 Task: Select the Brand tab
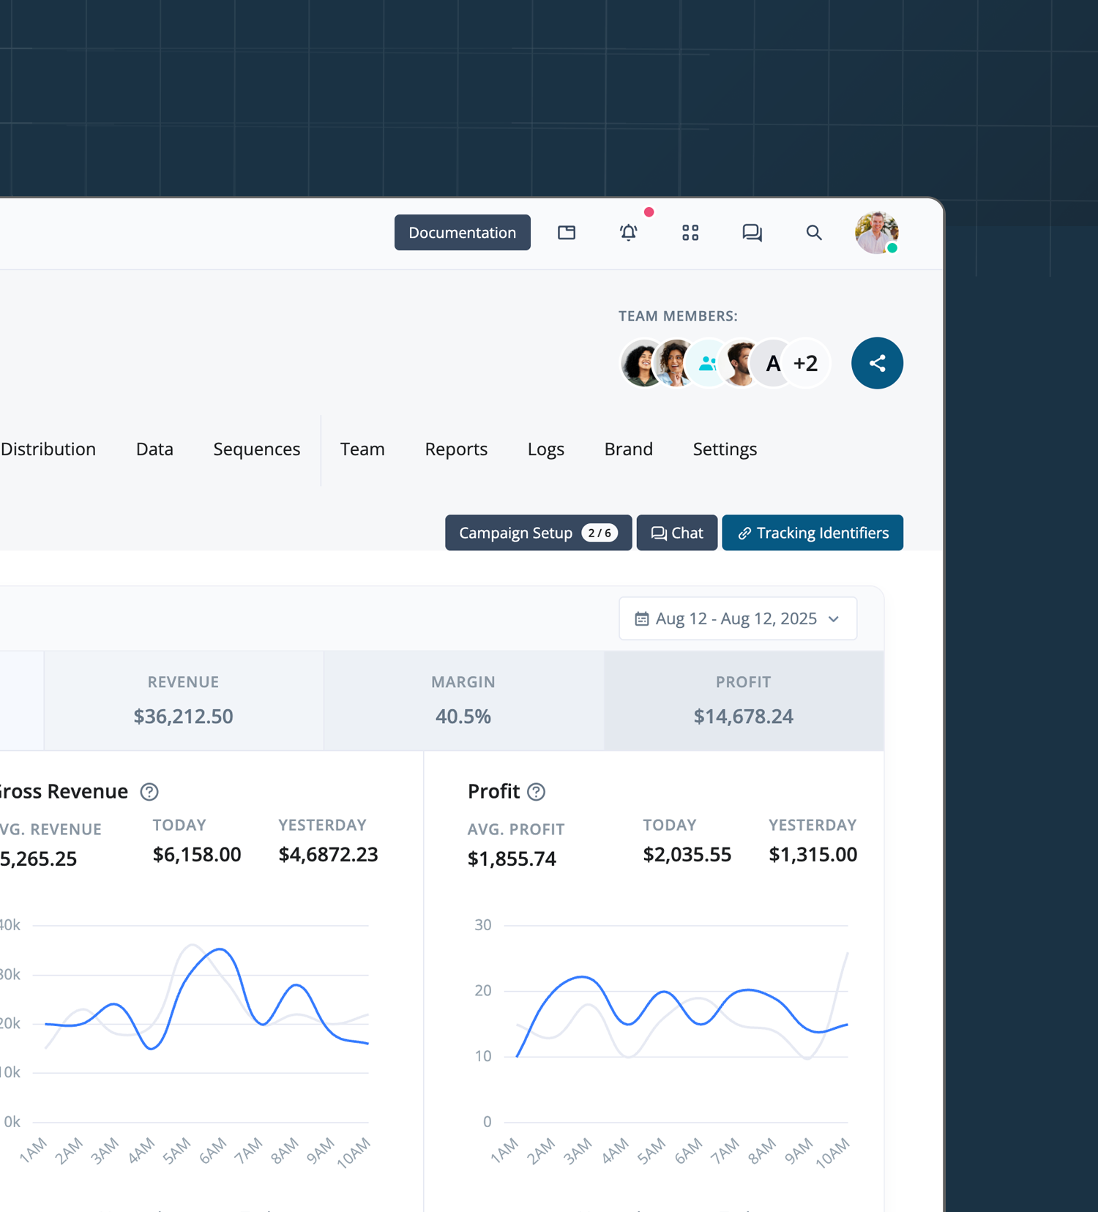point(628,449)
